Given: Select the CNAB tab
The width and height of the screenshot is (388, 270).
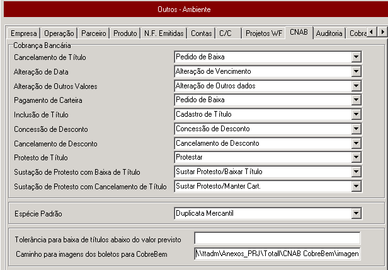Looking at the screenshot, I should (x=299, y=32).
